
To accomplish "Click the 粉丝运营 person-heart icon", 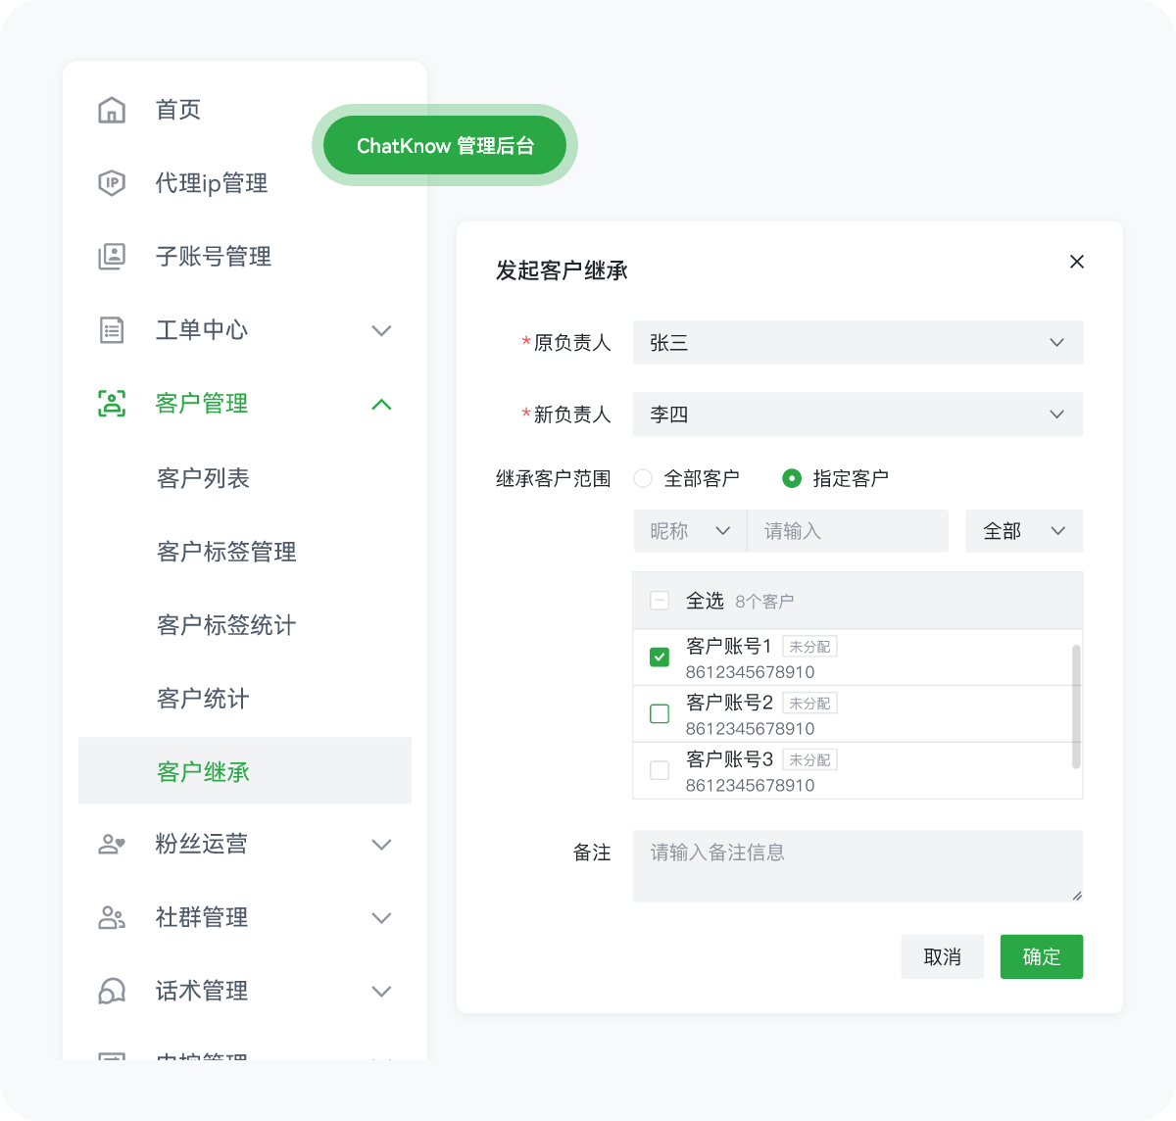I will [112, 844].
